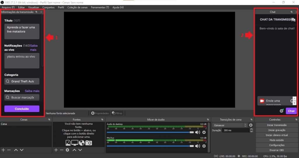Image resolution: width=299 pixels, height=158 pixels.
Task: Click Iniciar câmera virtual
Action: click(x=277, y=135)
